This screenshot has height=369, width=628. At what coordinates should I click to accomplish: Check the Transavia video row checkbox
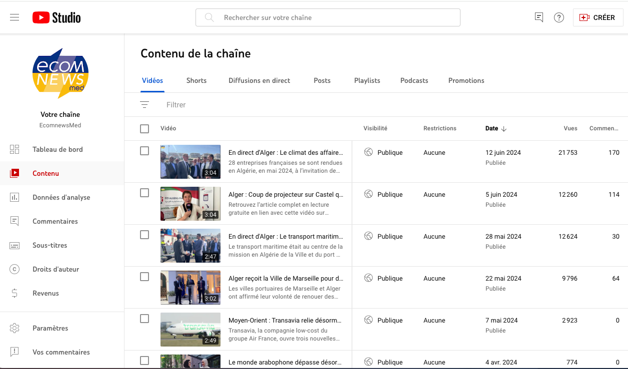[144, 319]
